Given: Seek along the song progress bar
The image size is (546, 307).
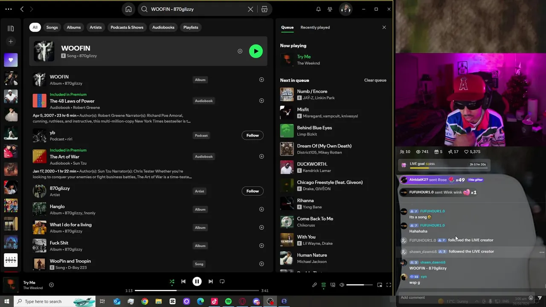Looking at the screenshot, I should pyautogui.click(x=197, y=291).
